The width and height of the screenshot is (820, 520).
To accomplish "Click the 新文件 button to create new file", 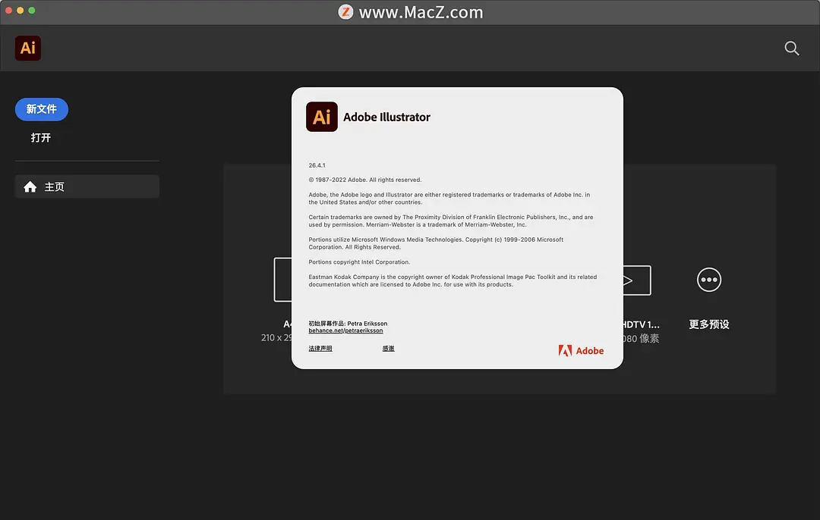I will pyautogui.click(x=42, y=109).
